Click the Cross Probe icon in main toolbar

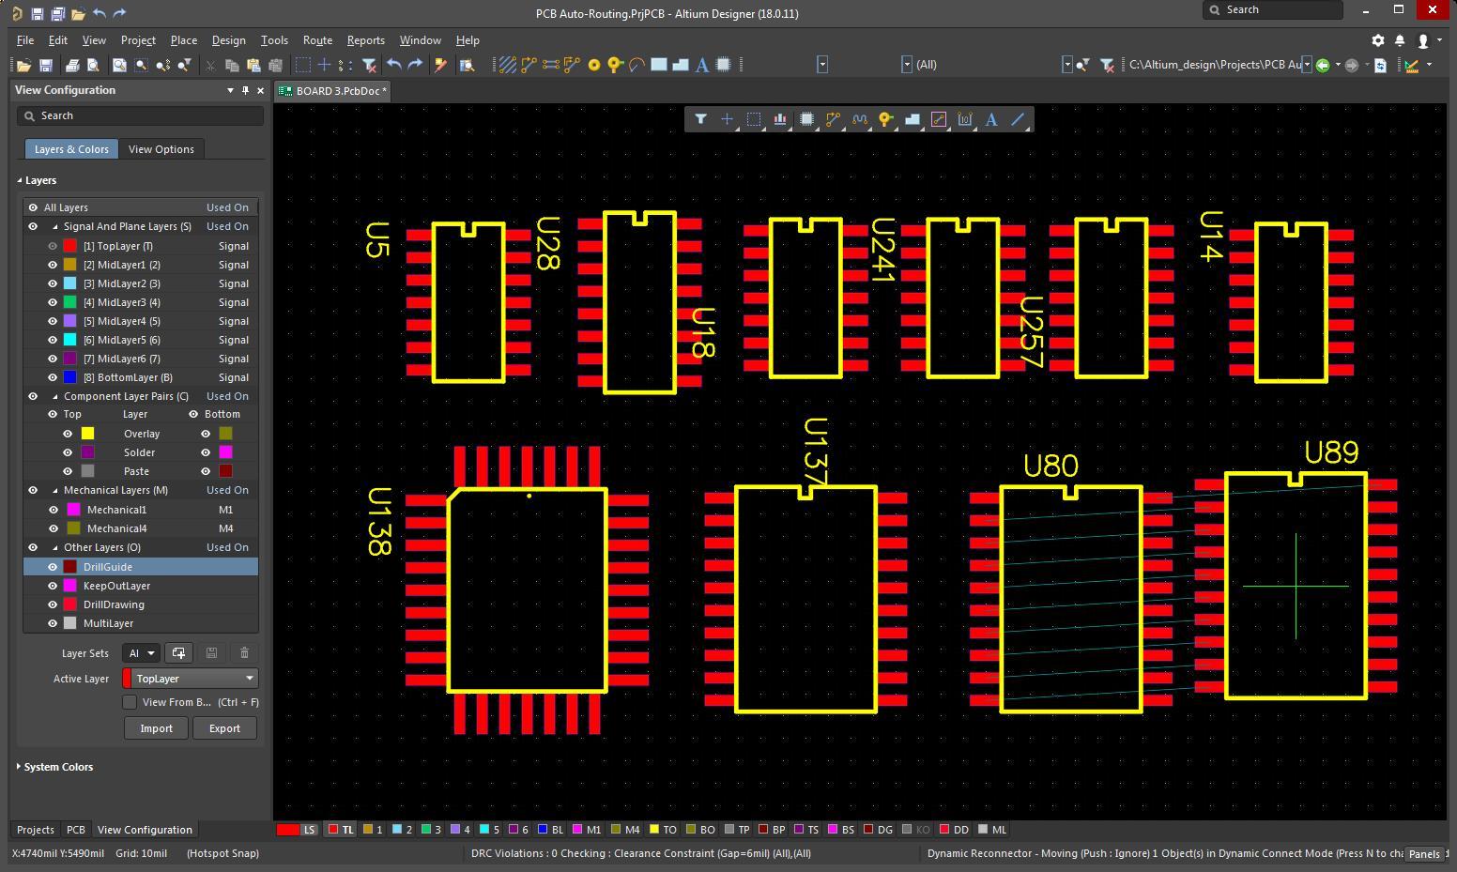[x=440, y=65]
